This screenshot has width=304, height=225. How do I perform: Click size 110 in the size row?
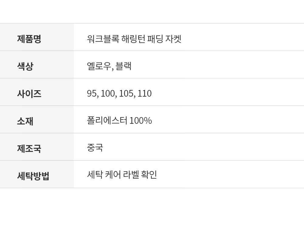[145, 94]
